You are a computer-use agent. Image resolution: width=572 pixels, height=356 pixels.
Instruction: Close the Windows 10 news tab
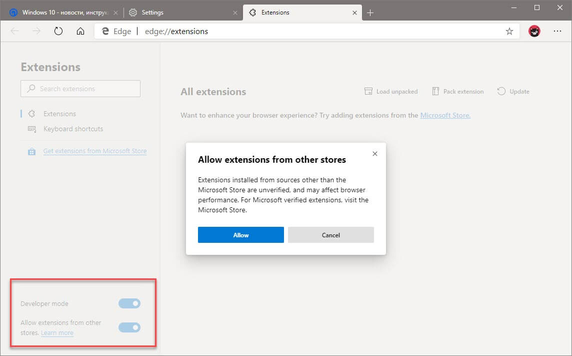115,13
